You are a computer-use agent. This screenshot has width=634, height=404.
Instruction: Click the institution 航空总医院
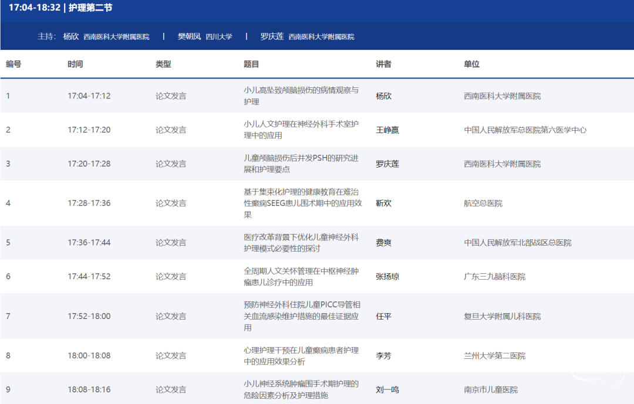pos(483,203)
